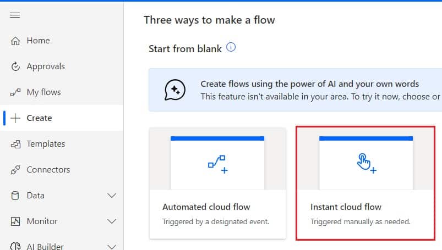Click 'Triggered by a designated event.' text
This screenshot has width=442, height=250.
click(x=216, y=222)
